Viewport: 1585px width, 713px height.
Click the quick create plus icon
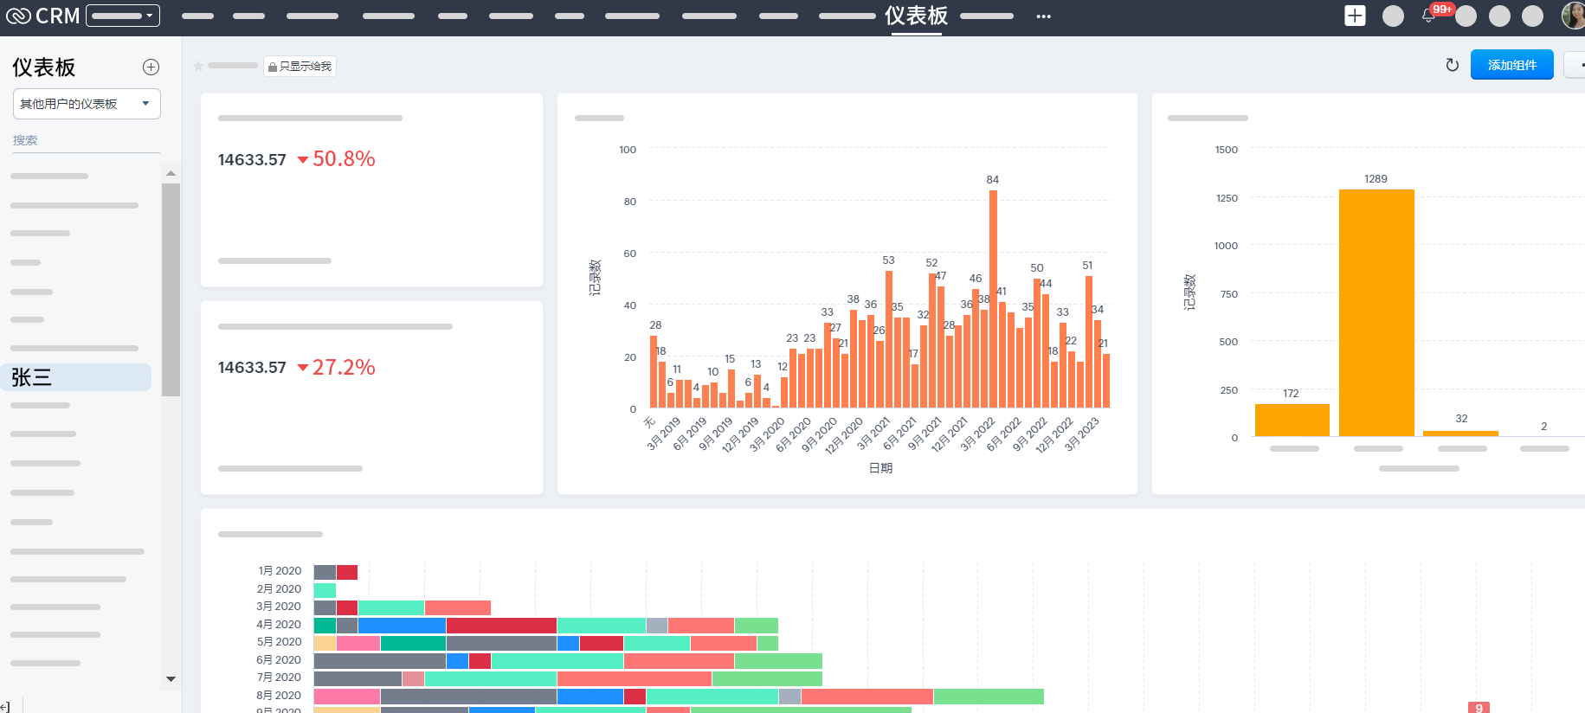(1355, 16)
